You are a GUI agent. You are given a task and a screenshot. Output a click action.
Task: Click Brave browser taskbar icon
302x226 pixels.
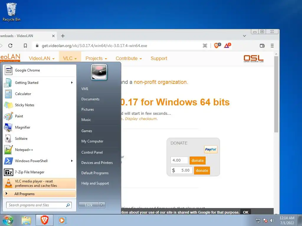45,220
